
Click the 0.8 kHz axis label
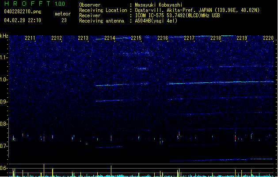click(4, 124)
